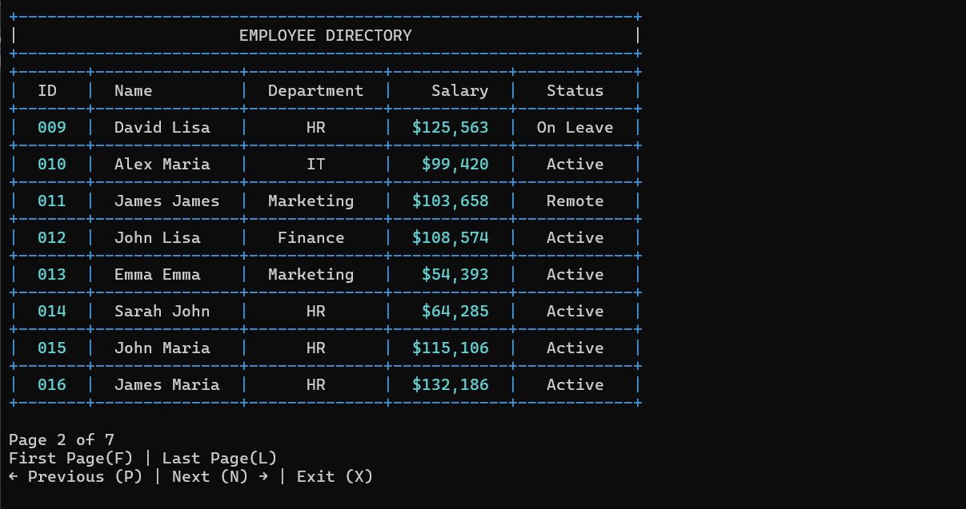Image resolution: width=966 pixels, height=509 pixels.
Task: Click the EMPLOYEE DIRECTORY title
Action: 325,36
